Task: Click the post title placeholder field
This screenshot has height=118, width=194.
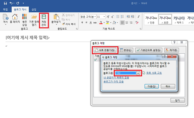Action: point(27,37)
